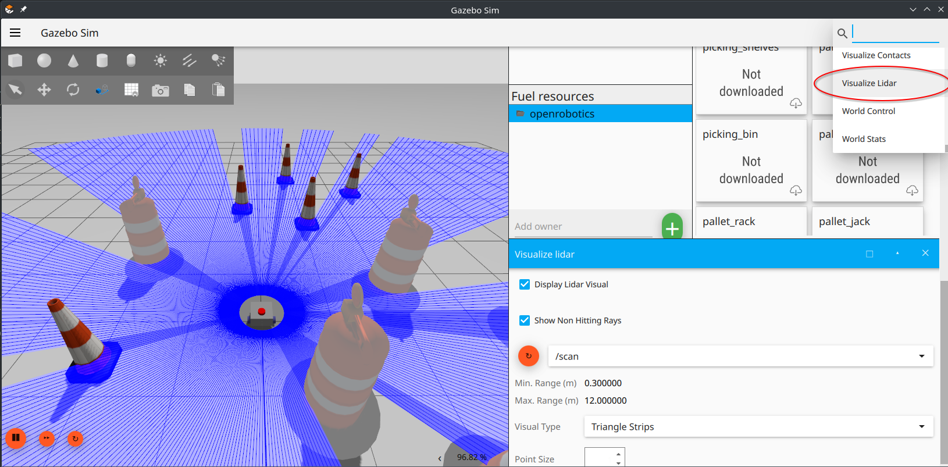This screenshot has width=948, height=467.
Task: Insert a sphere shape
Action: coord(44,60)
